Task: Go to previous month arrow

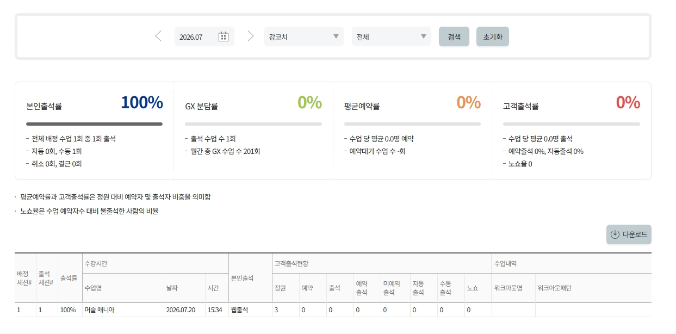Action: (158, 36)
